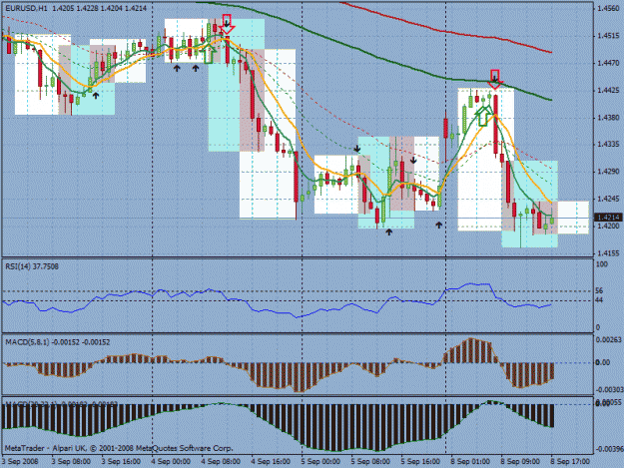Click the RSI level 44 label

pos(600,299)
